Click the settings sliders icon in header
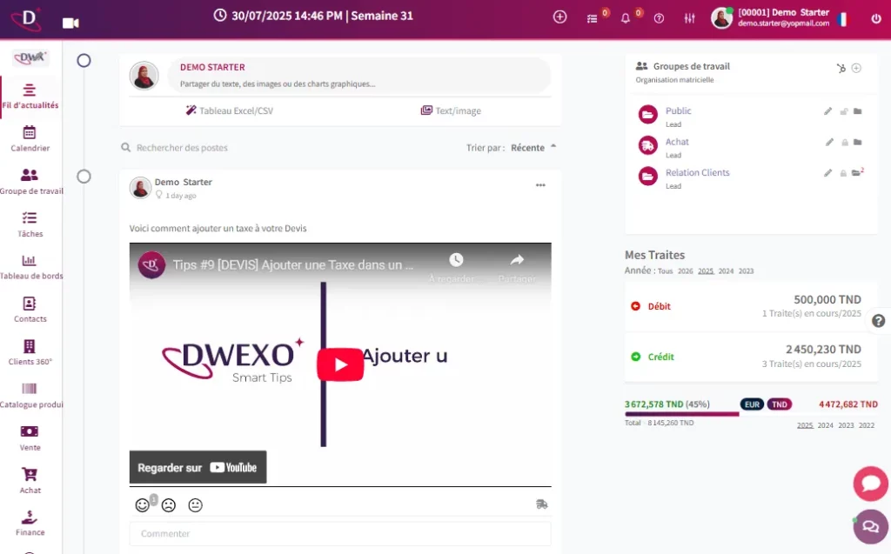 [x=690, y=18]
